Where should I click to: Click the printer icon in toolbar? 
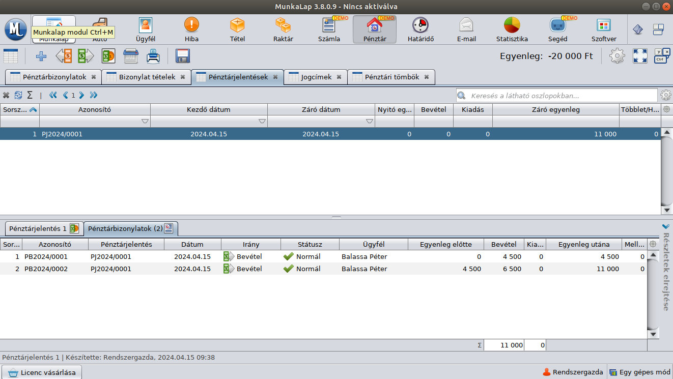[x=153, y=56]
